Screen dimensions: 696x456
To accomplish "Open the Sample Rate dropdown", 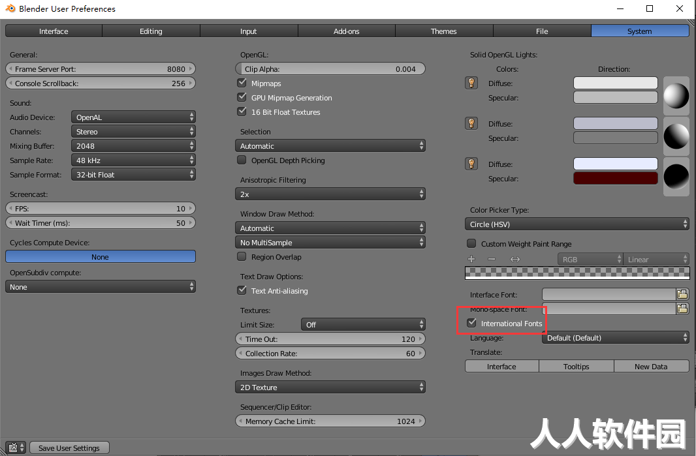I will pos(133,160).
